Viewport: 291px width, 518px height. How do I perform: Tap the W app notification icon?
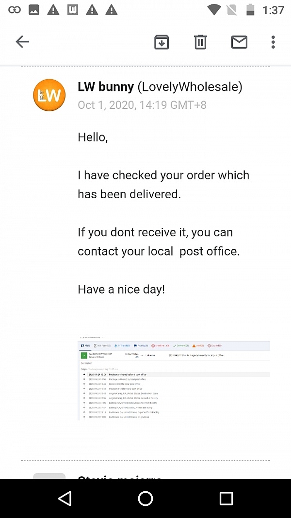72,10
